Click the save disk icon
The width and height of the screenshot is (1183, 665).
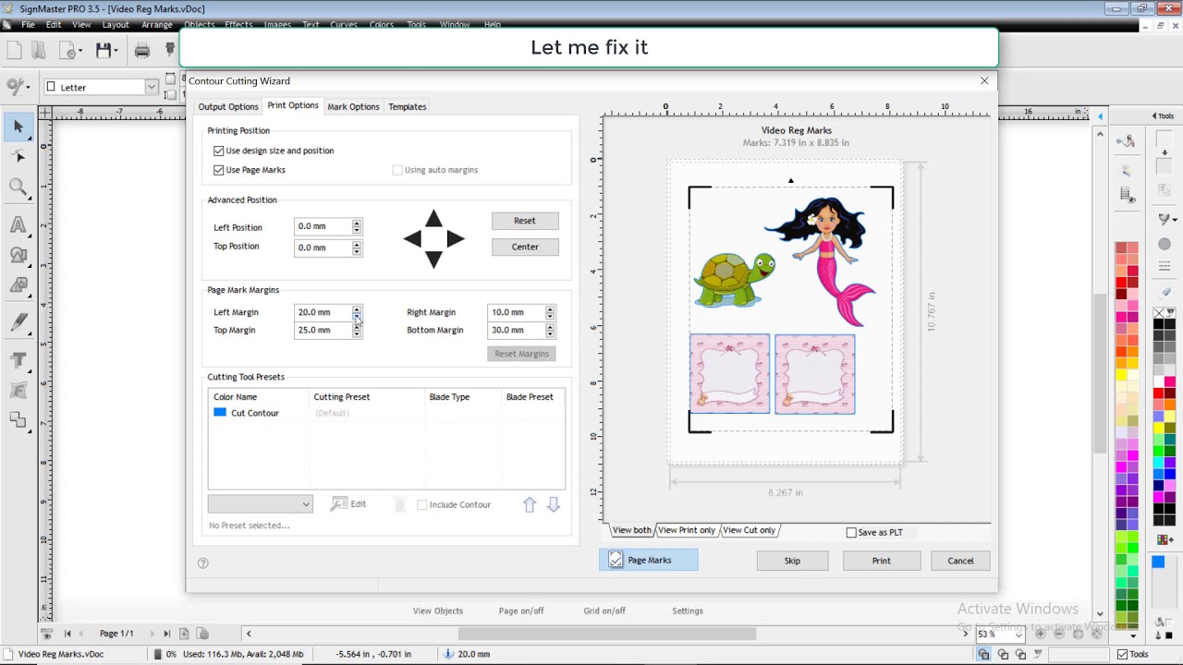coord(104,50)
